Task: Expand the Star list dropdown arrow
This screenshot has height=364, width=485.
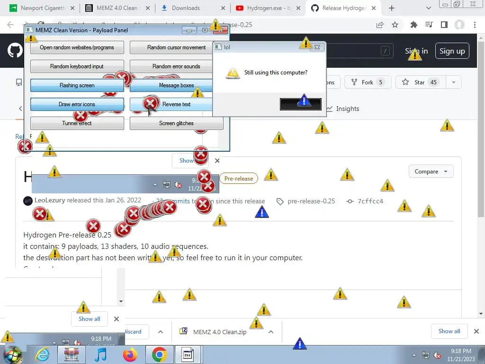Action: click(454, 82)
